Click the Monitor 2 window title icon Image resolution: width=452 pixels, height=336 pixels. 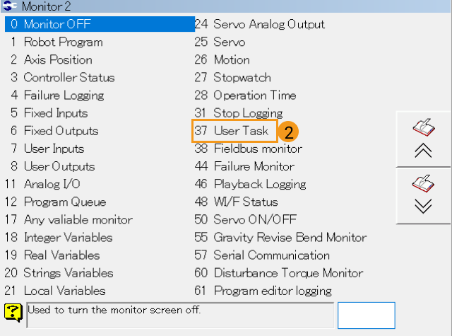pyautogui.click(x=10, y=6)
